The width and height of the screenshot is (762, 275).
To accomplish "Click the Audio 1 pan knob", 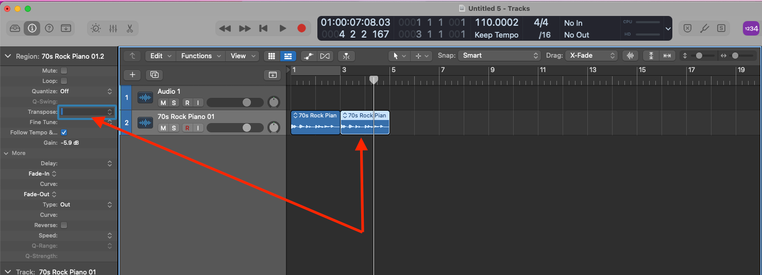I will [274, 102].
